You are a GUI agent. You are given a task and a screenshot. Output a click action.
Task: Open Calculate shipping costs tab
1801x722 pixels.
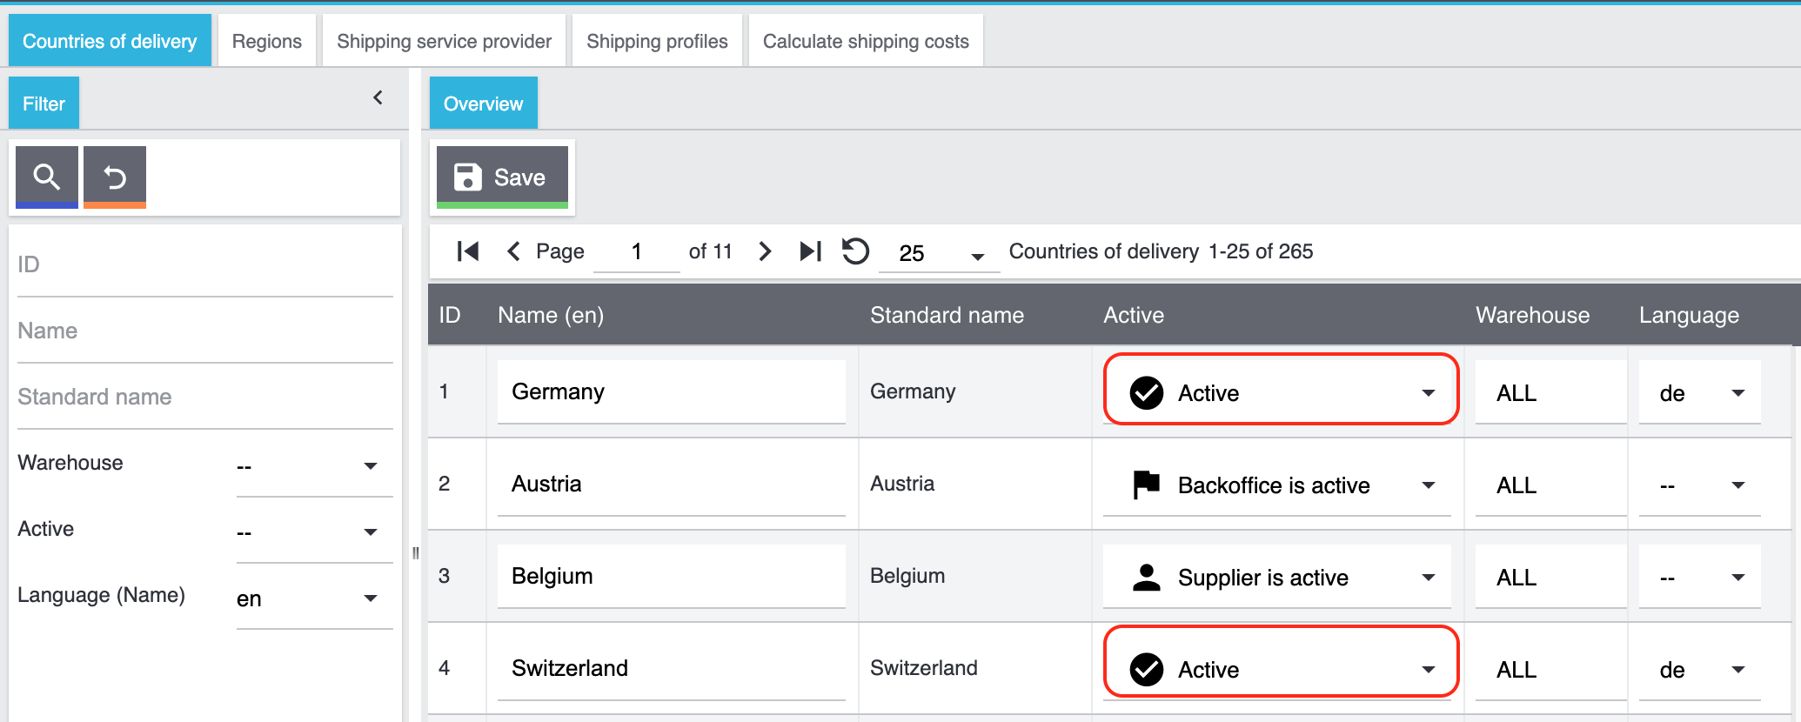pos(865,41)
